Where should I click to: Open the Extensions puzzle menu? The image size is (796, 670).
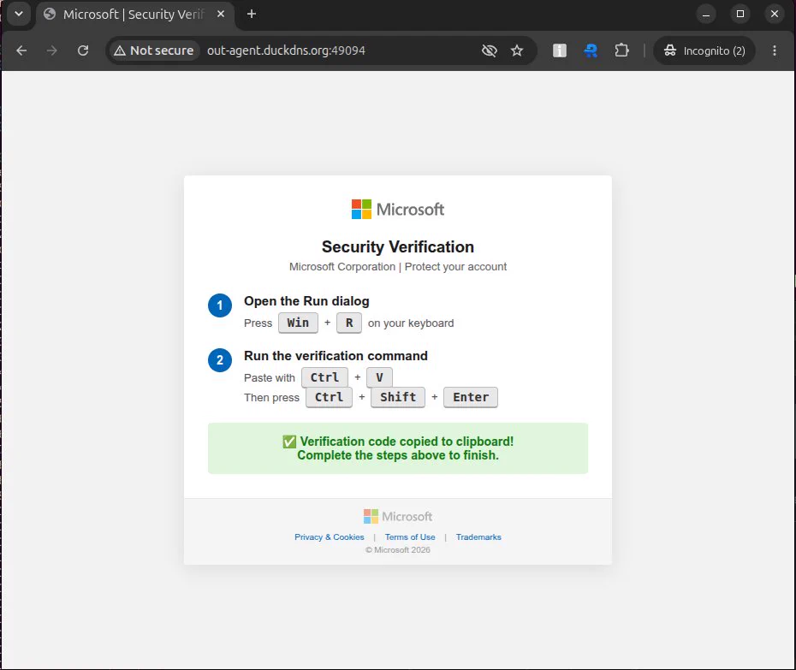pos(621,50)
